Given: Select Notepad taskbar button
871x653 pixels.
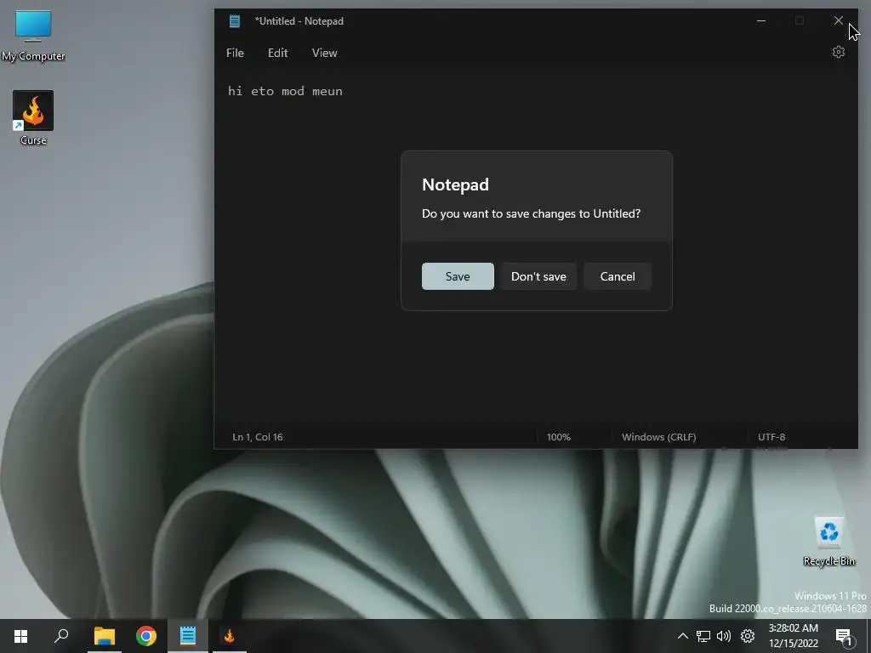Looking at the screenshot, I should [188, 636].
